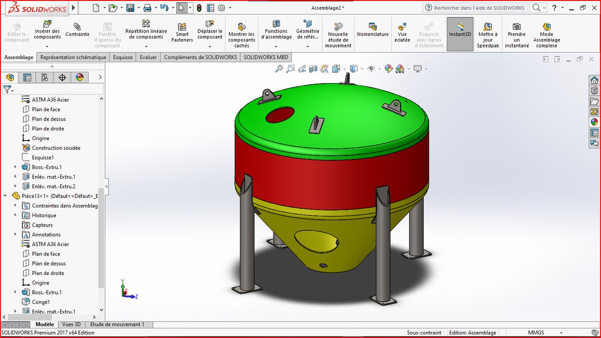Click the Contrainte paperclip tool
601x338 pixels.
click(77, 30)
